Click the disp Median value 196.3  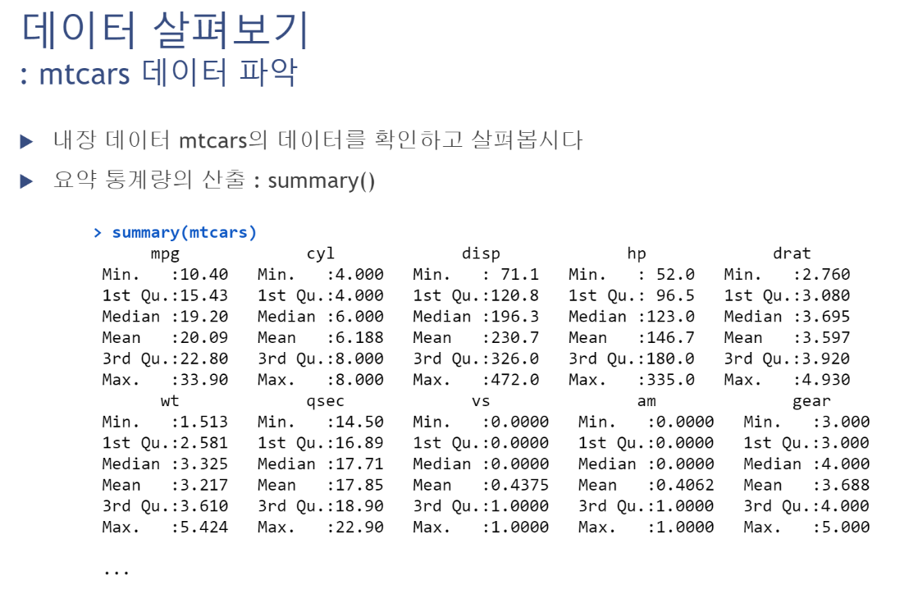pos(514,317)
